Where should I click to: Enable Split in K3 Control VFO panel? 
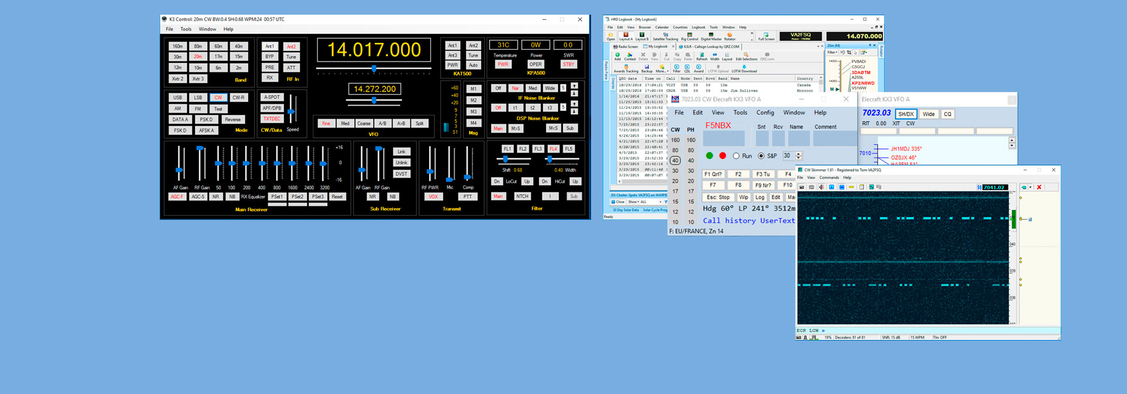point(420,123)
